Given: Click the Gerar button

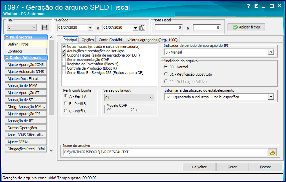Looking at the screenshot, I should point(232,167).
